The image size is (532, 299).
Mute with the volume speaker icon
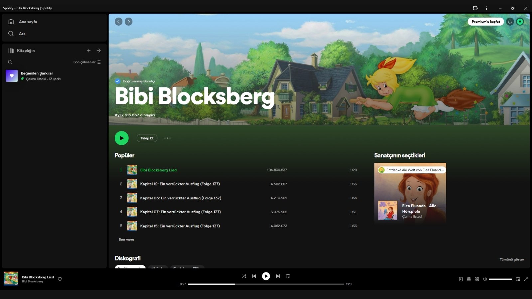coord(485,279)
